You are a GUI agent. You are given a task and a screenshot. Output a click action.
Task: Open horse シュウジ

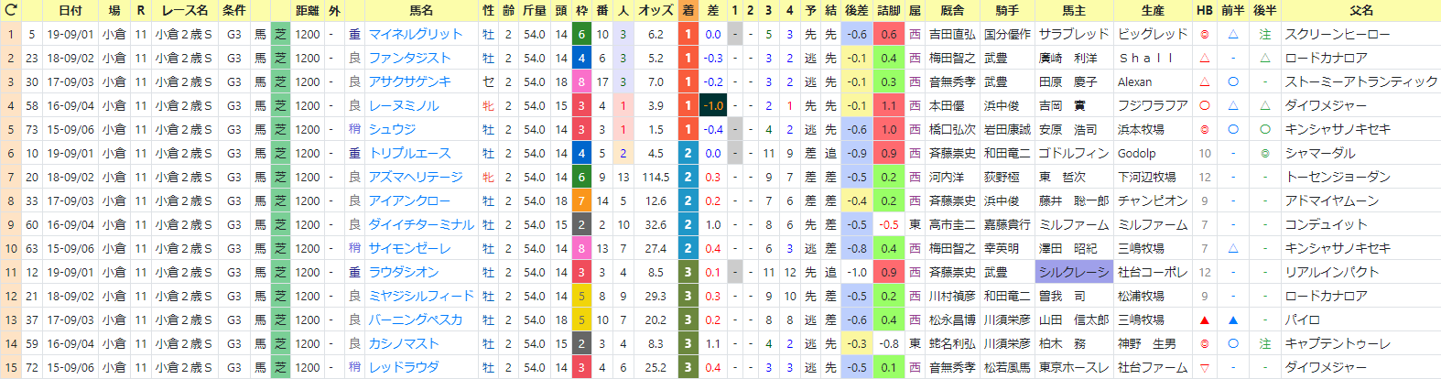[x=392, y=129]
